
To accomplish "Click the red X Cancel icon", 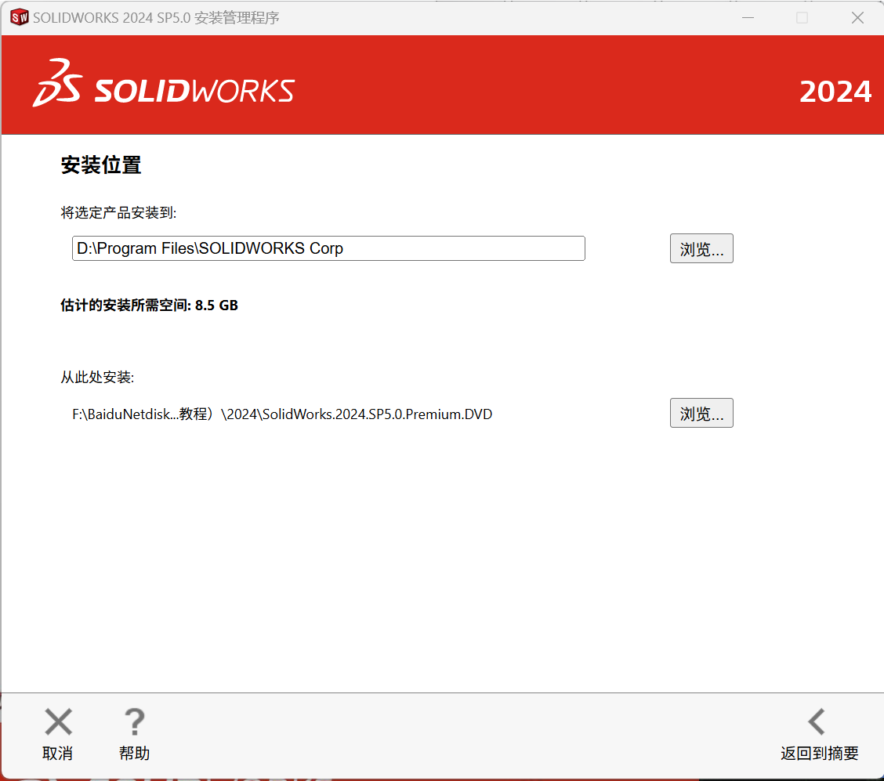I will [x=58, y=721].
